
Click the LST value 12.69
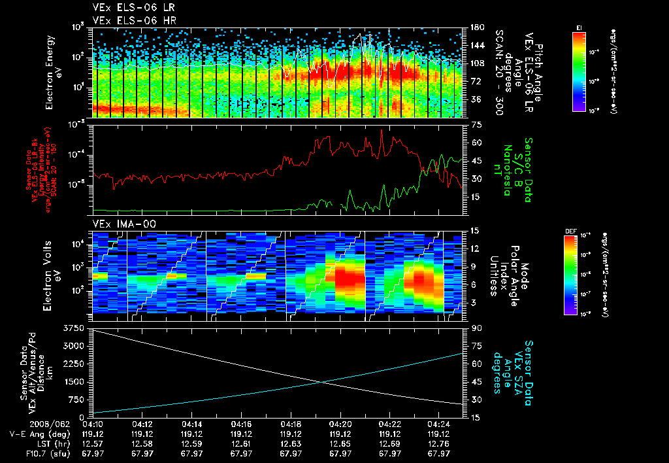pyautogui.click(x=389, y=444)
